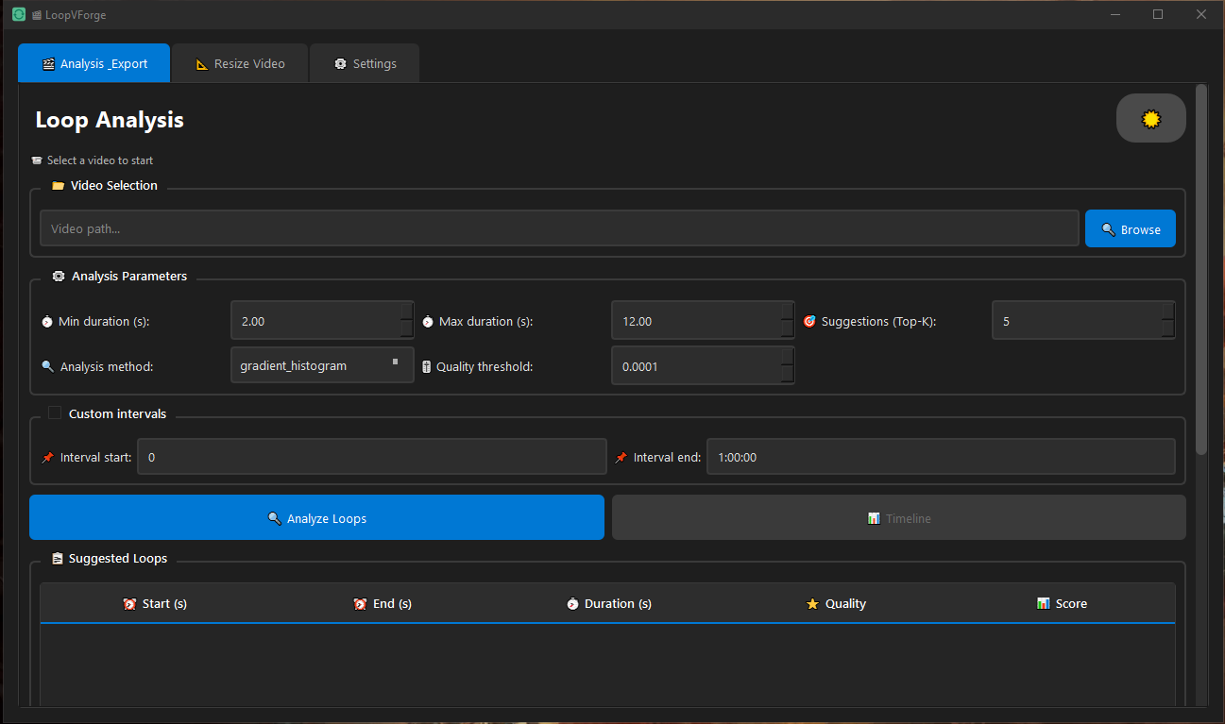Decrease Max duration using the down stepper
Image resolution: width=1225 pixels, height=724 pixels.
[787, 328]
